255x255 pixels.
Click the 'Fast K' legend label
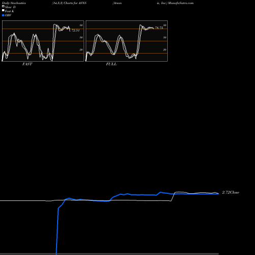click(x=9, y=11)
